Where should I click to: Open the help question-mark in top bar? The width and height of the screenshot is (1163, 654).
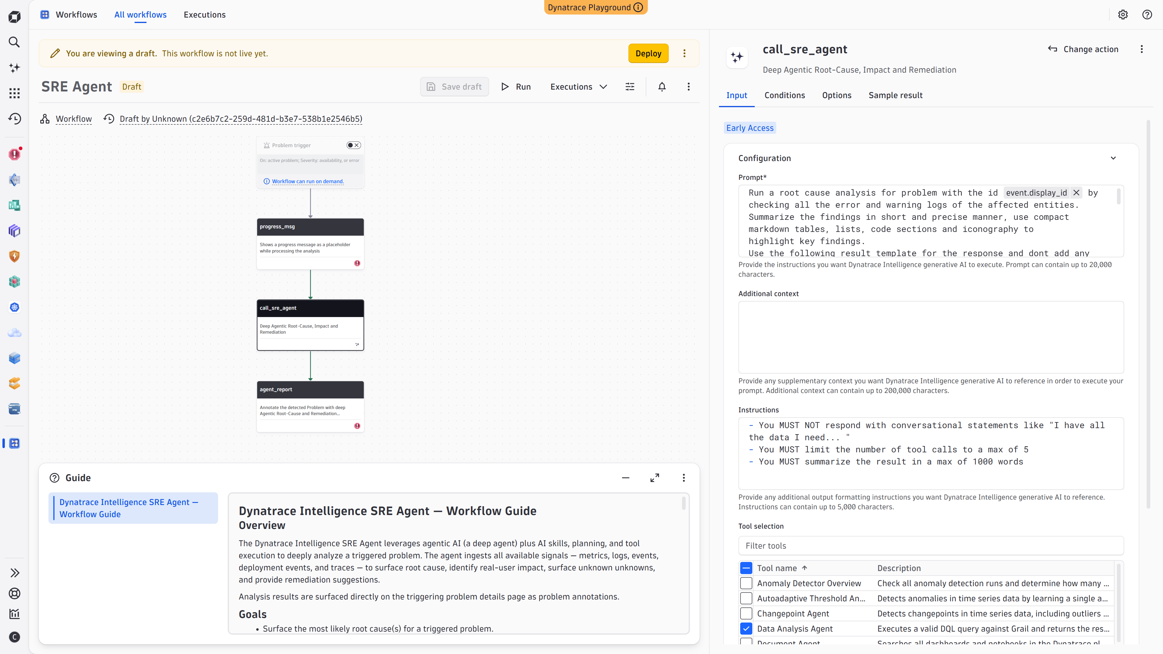tap(1147, 15)
